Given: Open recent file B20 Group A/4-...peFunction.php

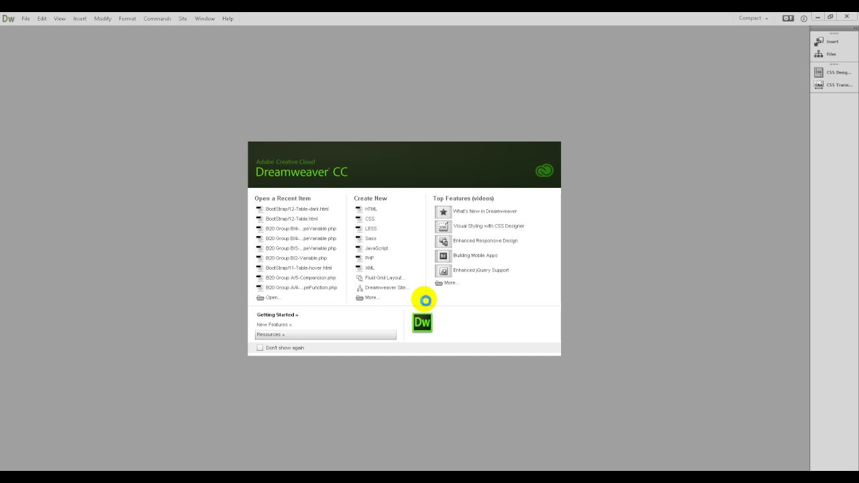Looking at the screenshot, I should pyautogui.click(x=297, y=288).
